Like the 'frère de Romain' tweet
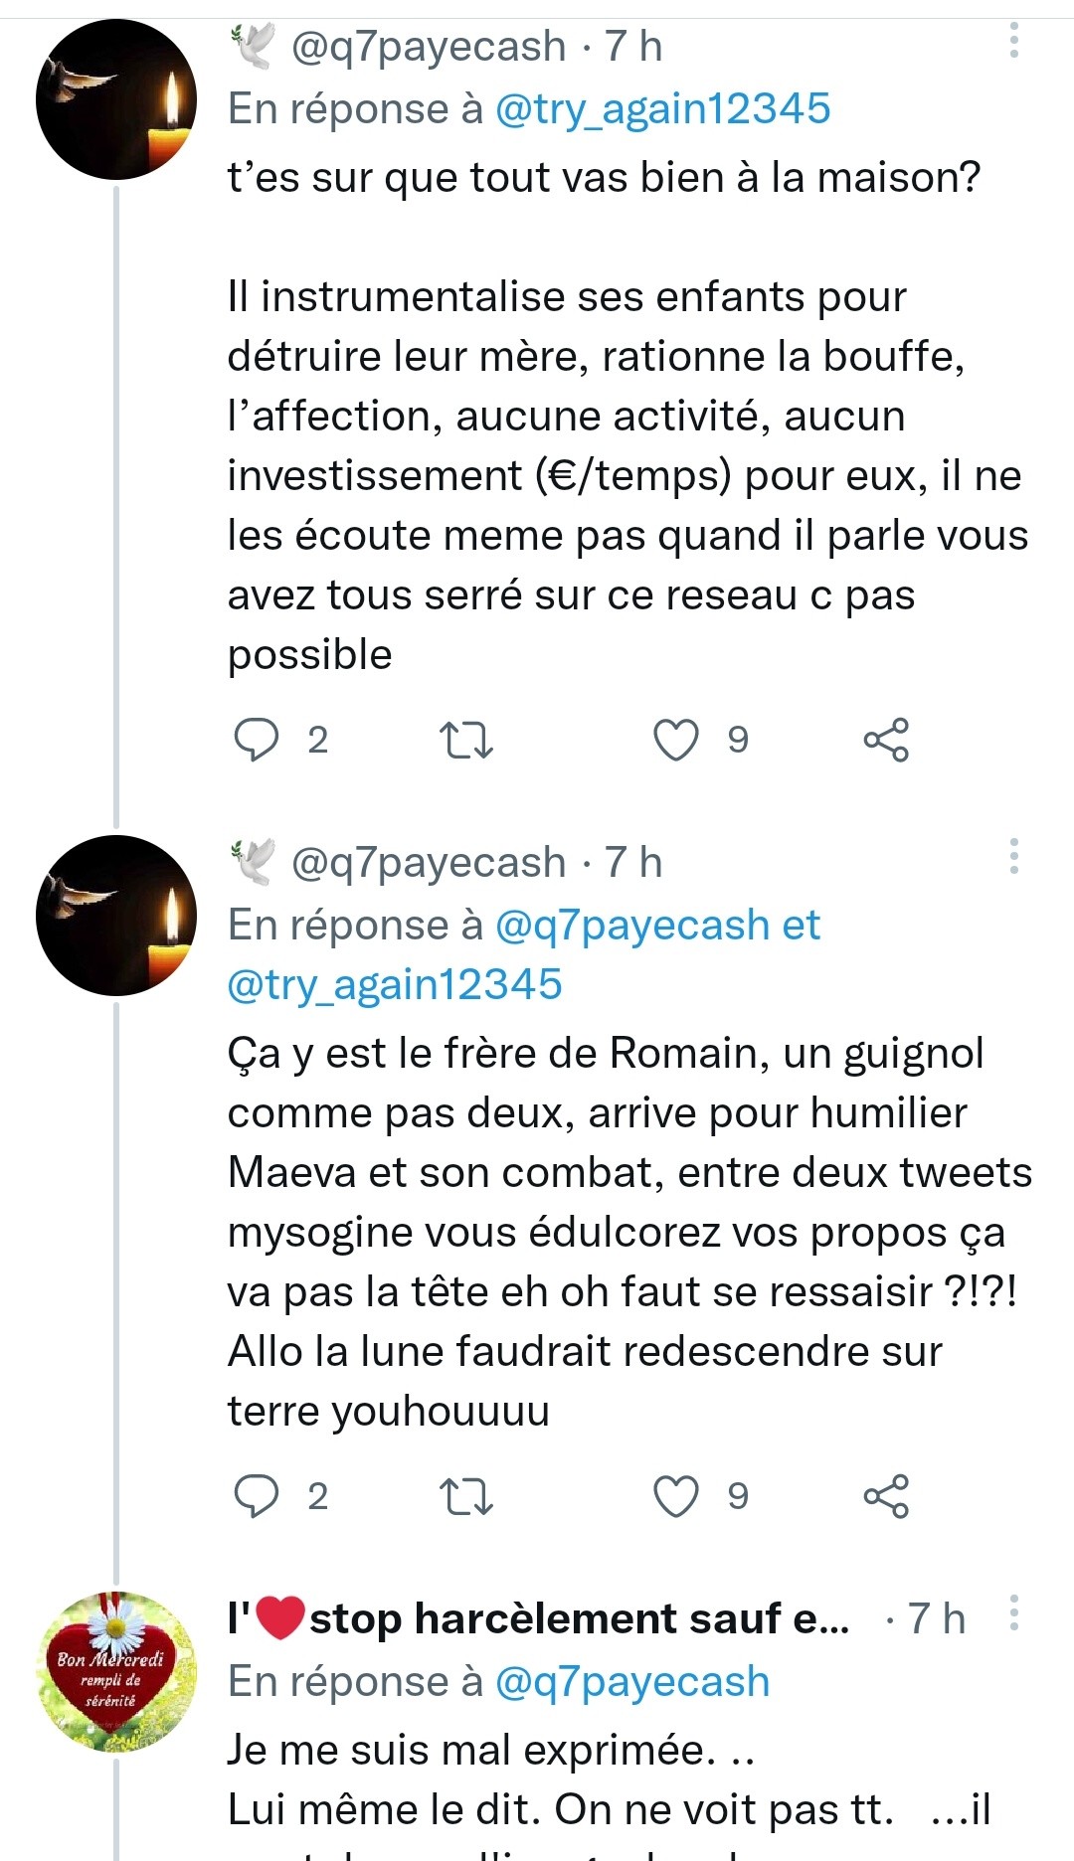 (676, 1496)
